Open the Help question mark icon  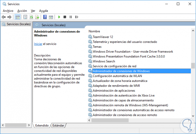(x=45, y=17)
